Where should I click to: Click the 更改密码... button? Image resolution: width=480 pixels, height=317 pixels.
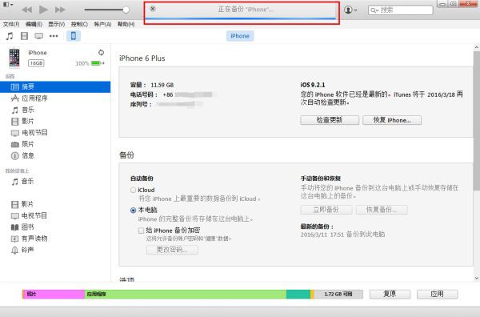(172, 250)
